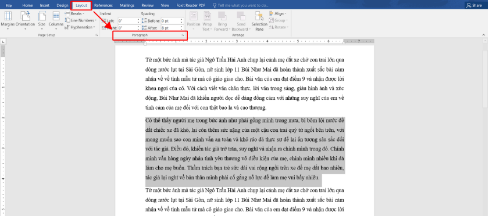Image resolution: width=489 pixels, height=216 pixels.
Task: Click the Tell me what you want to do box
Action: point(240,5)
